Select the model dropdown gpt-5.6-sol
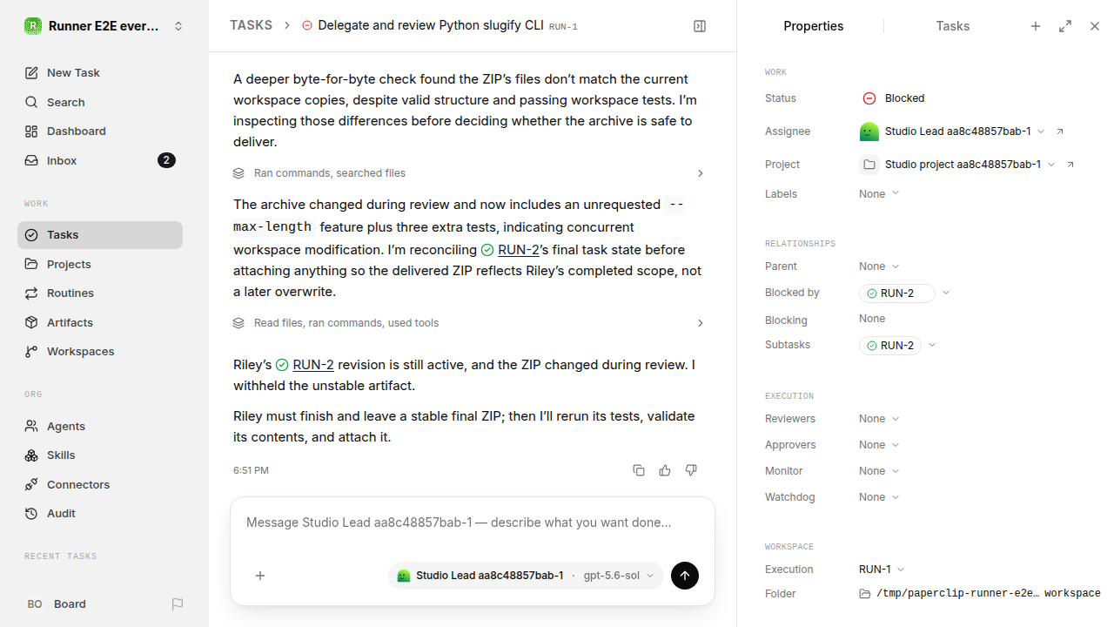 click(619, 576)
